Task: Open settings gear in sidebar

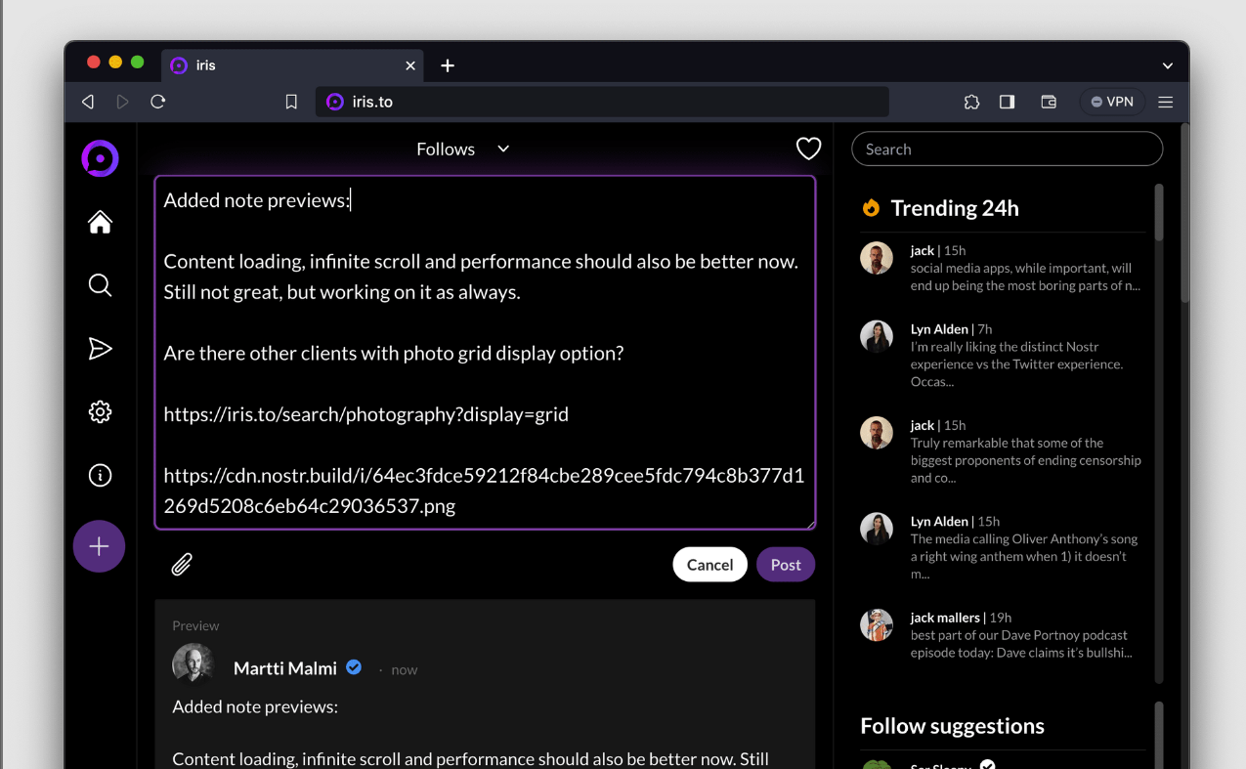Action: pos(100,412)
